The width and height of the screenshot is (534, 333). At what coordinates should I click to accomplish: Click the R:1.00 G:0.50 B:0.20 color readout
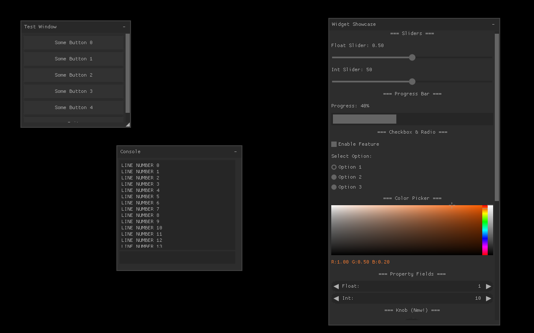click(360, 262)
